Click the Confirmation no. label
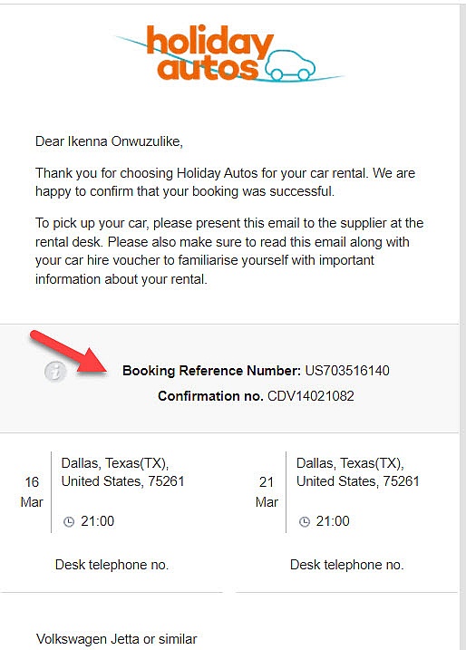 click(210, 396)
